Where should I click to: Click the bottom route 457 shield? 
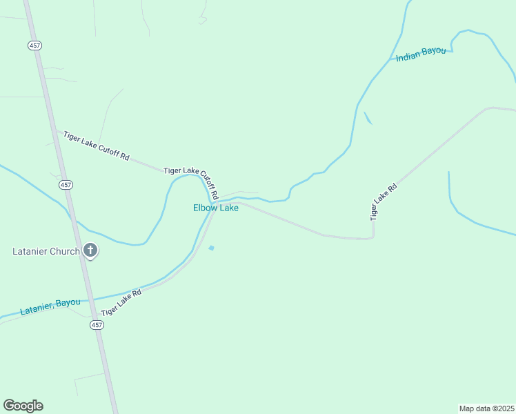pyautogui.click(x=97, y=325)
